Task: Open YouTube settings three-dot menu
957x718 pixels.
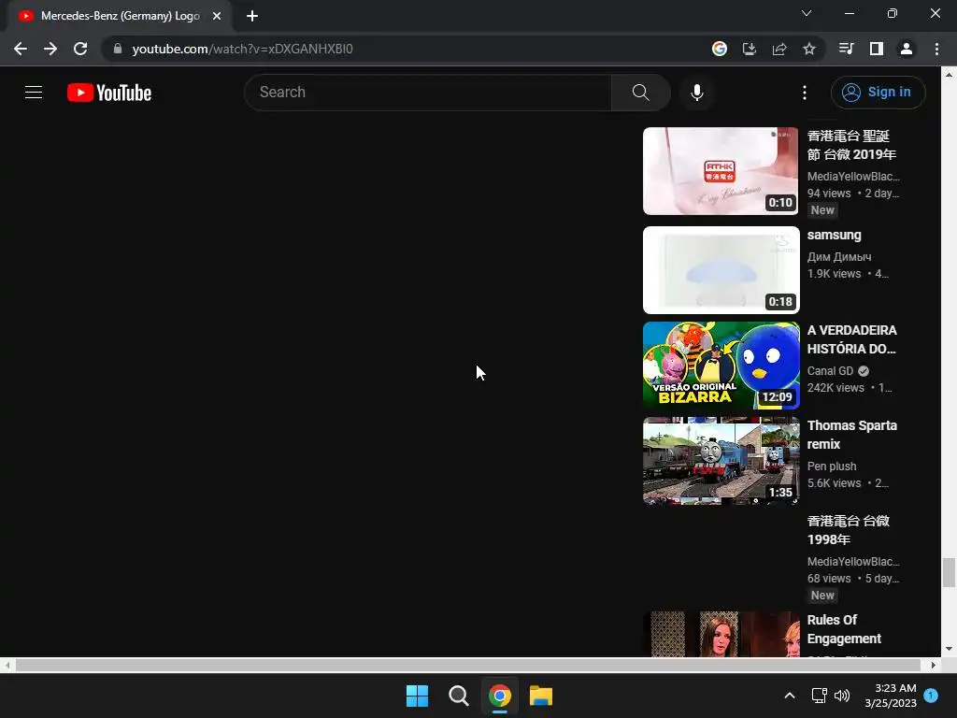Action: pos(805,93)
